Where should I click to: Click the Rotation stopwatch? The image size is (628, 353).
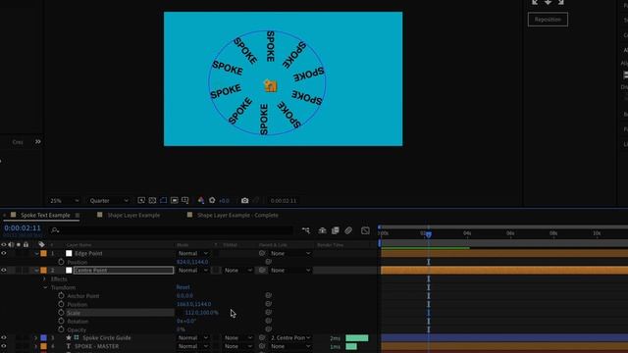61,321
